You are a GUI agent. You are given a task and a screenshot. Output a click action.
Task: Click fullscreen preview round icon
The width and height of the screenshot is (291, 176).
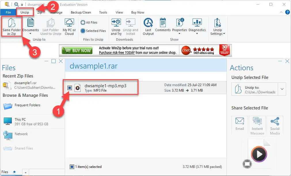coord(247,164)
